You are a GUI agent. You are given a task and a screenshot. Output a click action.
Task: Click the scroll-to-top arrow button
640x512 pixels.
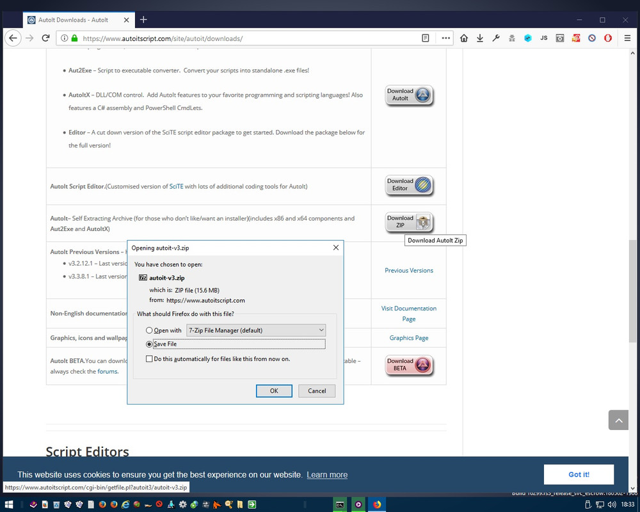[x=618, y=420]
